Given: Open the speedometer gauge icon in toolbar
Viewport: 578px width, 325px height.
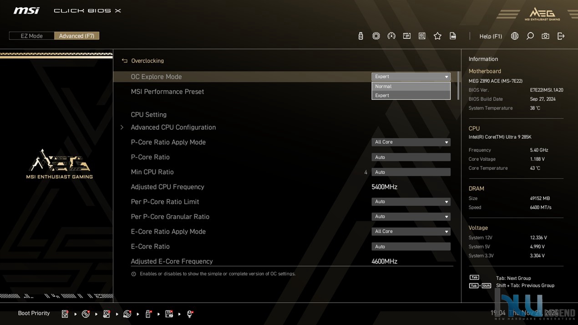Looking at the screenshot, I should 391,36.
